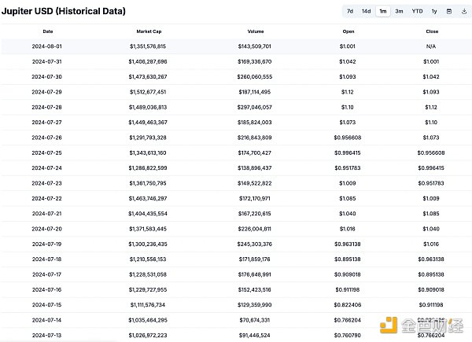Select the 1y time range

pyautogui.click(x=433, y=11)
